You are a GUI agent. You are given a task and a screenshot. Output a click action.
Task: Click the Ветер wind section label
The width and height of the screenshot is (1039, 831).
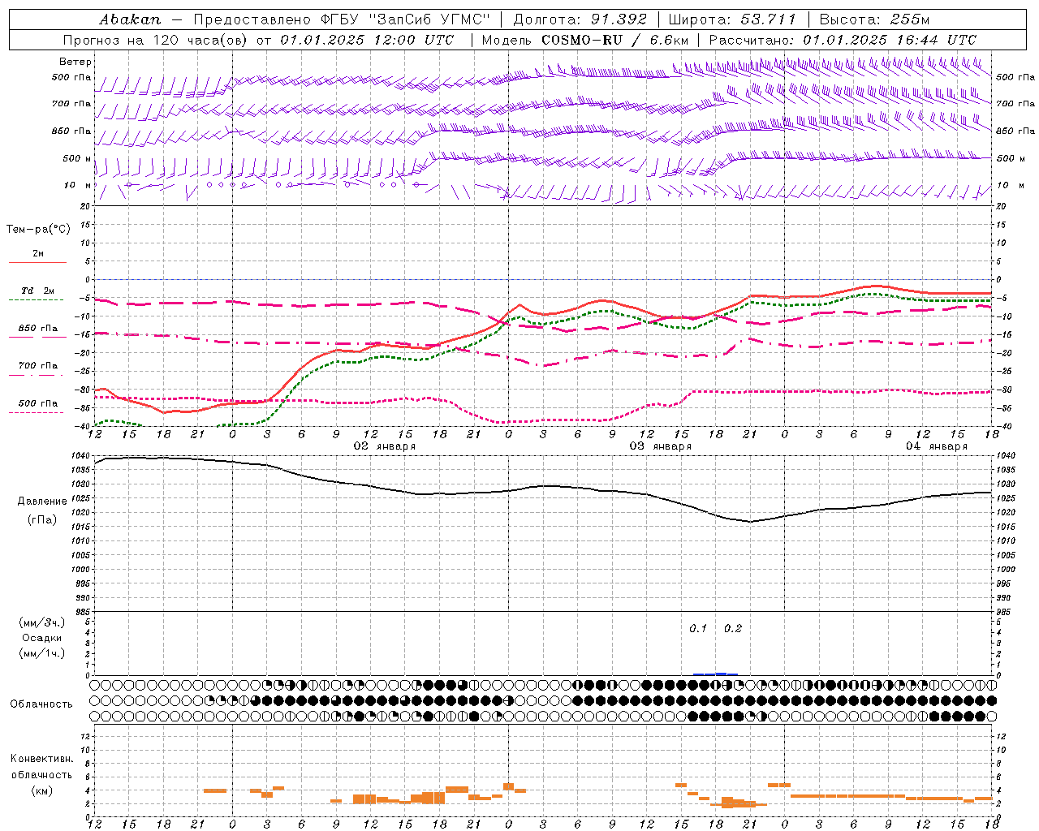pyautogui.click(x=75, y=62)
